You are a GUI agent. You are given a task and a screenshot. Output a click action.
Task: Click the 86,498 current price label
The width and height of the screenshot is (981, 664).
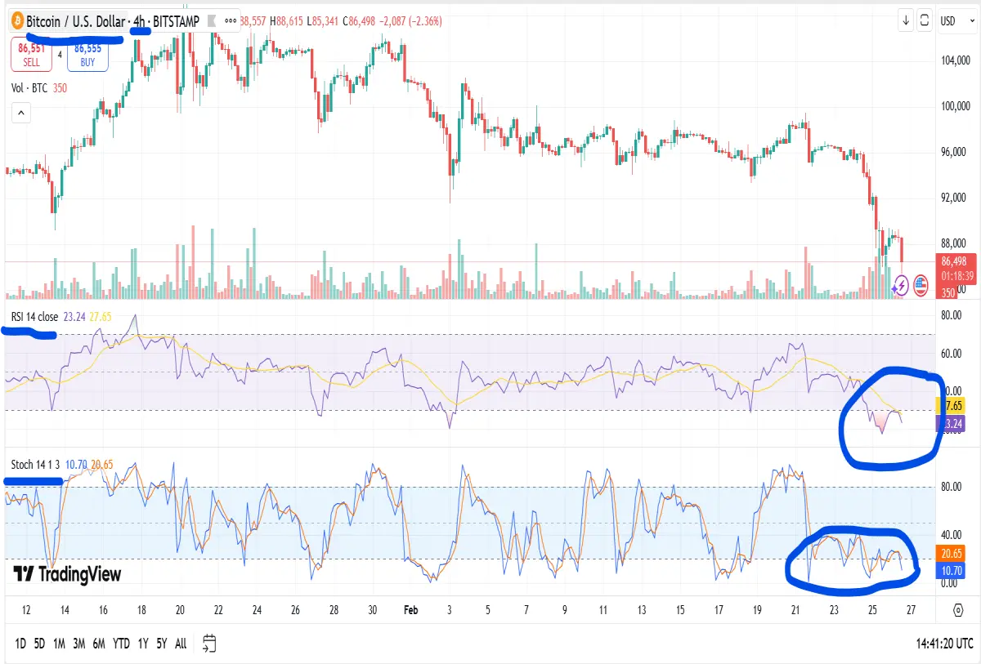(x=953, y=261)
